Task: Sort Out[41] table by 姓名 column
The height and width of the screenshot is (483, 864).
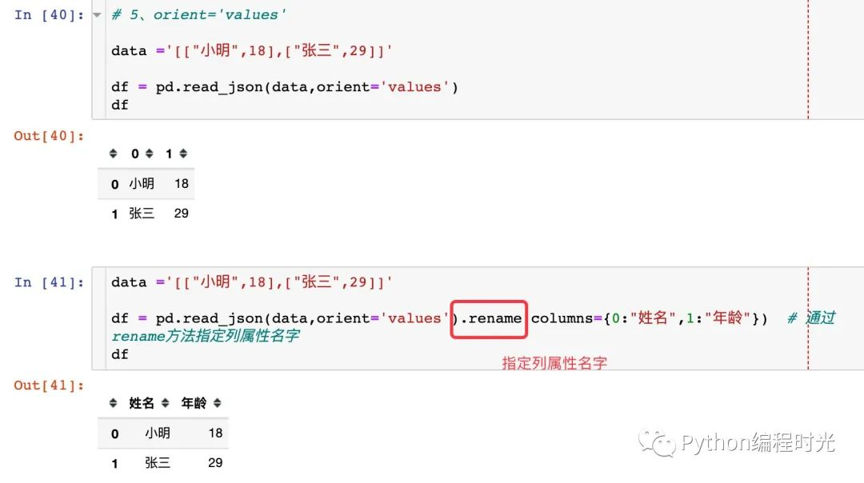Action: 165,403
